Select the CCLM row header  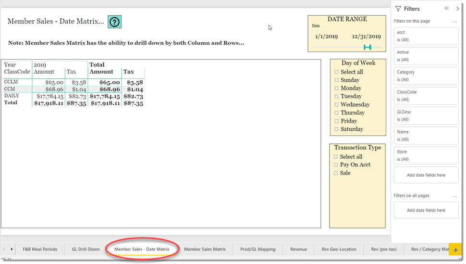coord(11,82)
